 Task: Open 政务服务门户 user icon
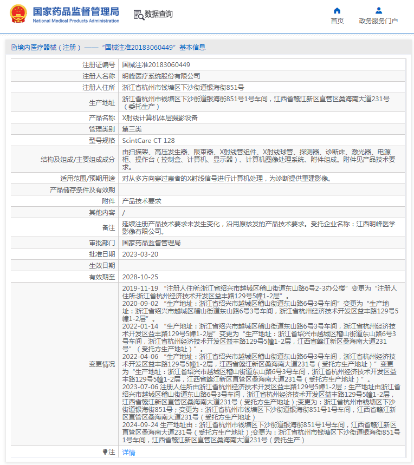click(x=378, y=11)
